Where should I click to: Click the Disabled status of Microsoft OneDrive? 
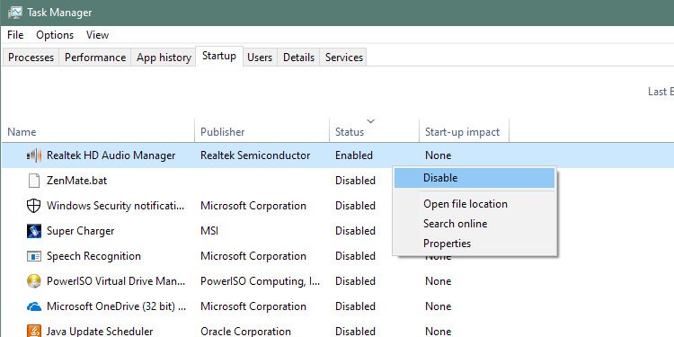(356, 306)
